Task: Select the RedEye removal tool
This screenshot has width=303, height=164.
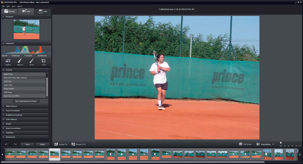Action: click(x=8, y=62)
